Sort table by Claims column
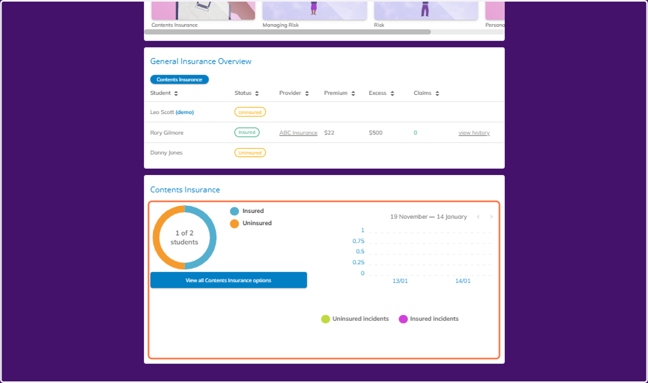 pyautogui.click(x=437, y=93)
